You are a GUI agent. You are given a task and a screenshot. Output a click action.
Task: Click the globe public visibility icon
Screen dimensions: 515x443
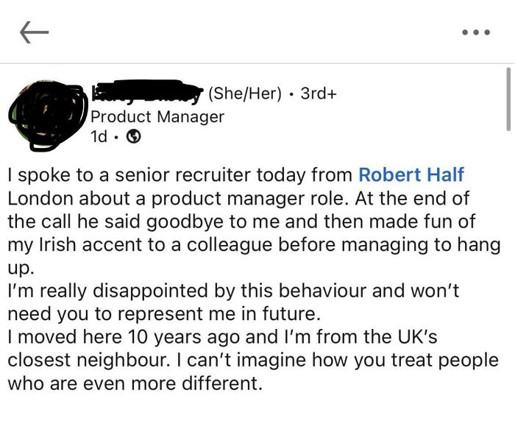[134, 137]
